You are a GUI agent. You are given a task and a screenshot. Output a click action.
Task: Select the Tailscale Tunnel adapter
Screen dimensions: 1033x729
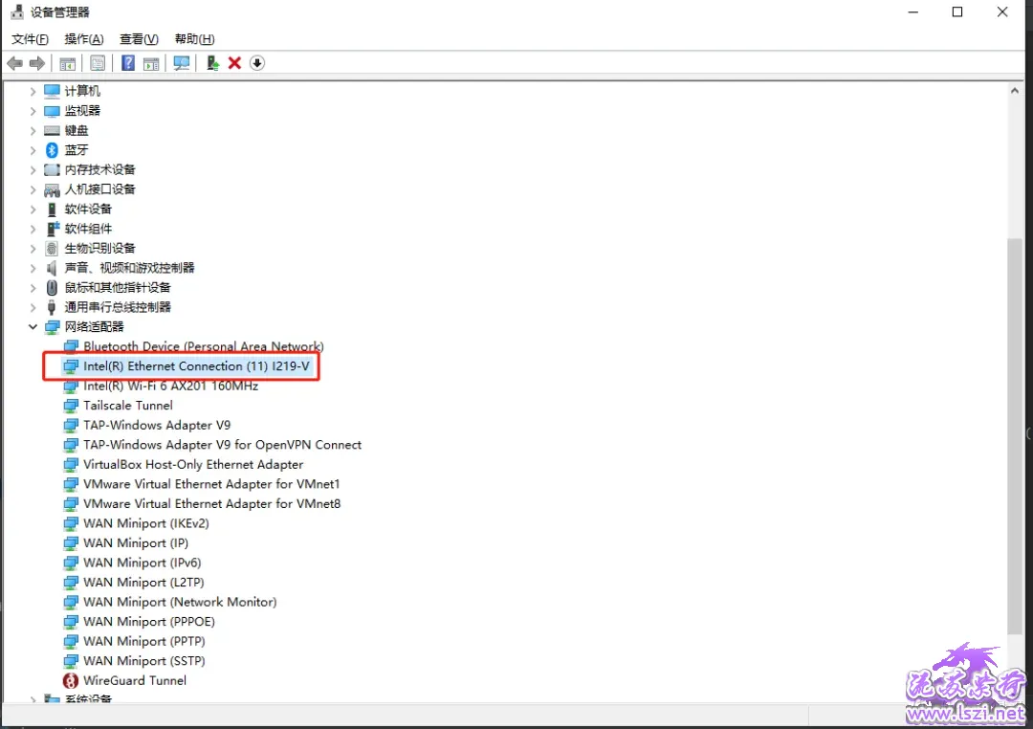128,406
